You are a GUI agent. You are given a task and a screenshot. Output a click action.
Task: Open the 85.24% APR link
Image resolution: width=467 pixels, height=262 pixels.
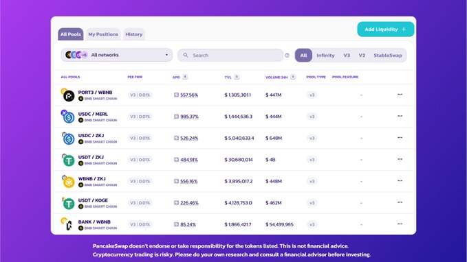[x=188, y=224]
